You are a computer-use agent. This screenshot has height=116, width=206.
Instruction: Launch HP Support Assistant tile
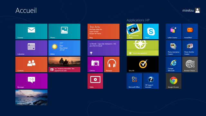pos(151,81)
